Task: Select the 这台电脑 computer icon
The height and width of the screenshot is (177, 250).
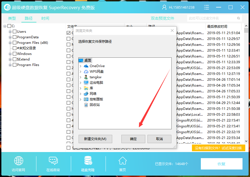Action: [x=86, y=83]
